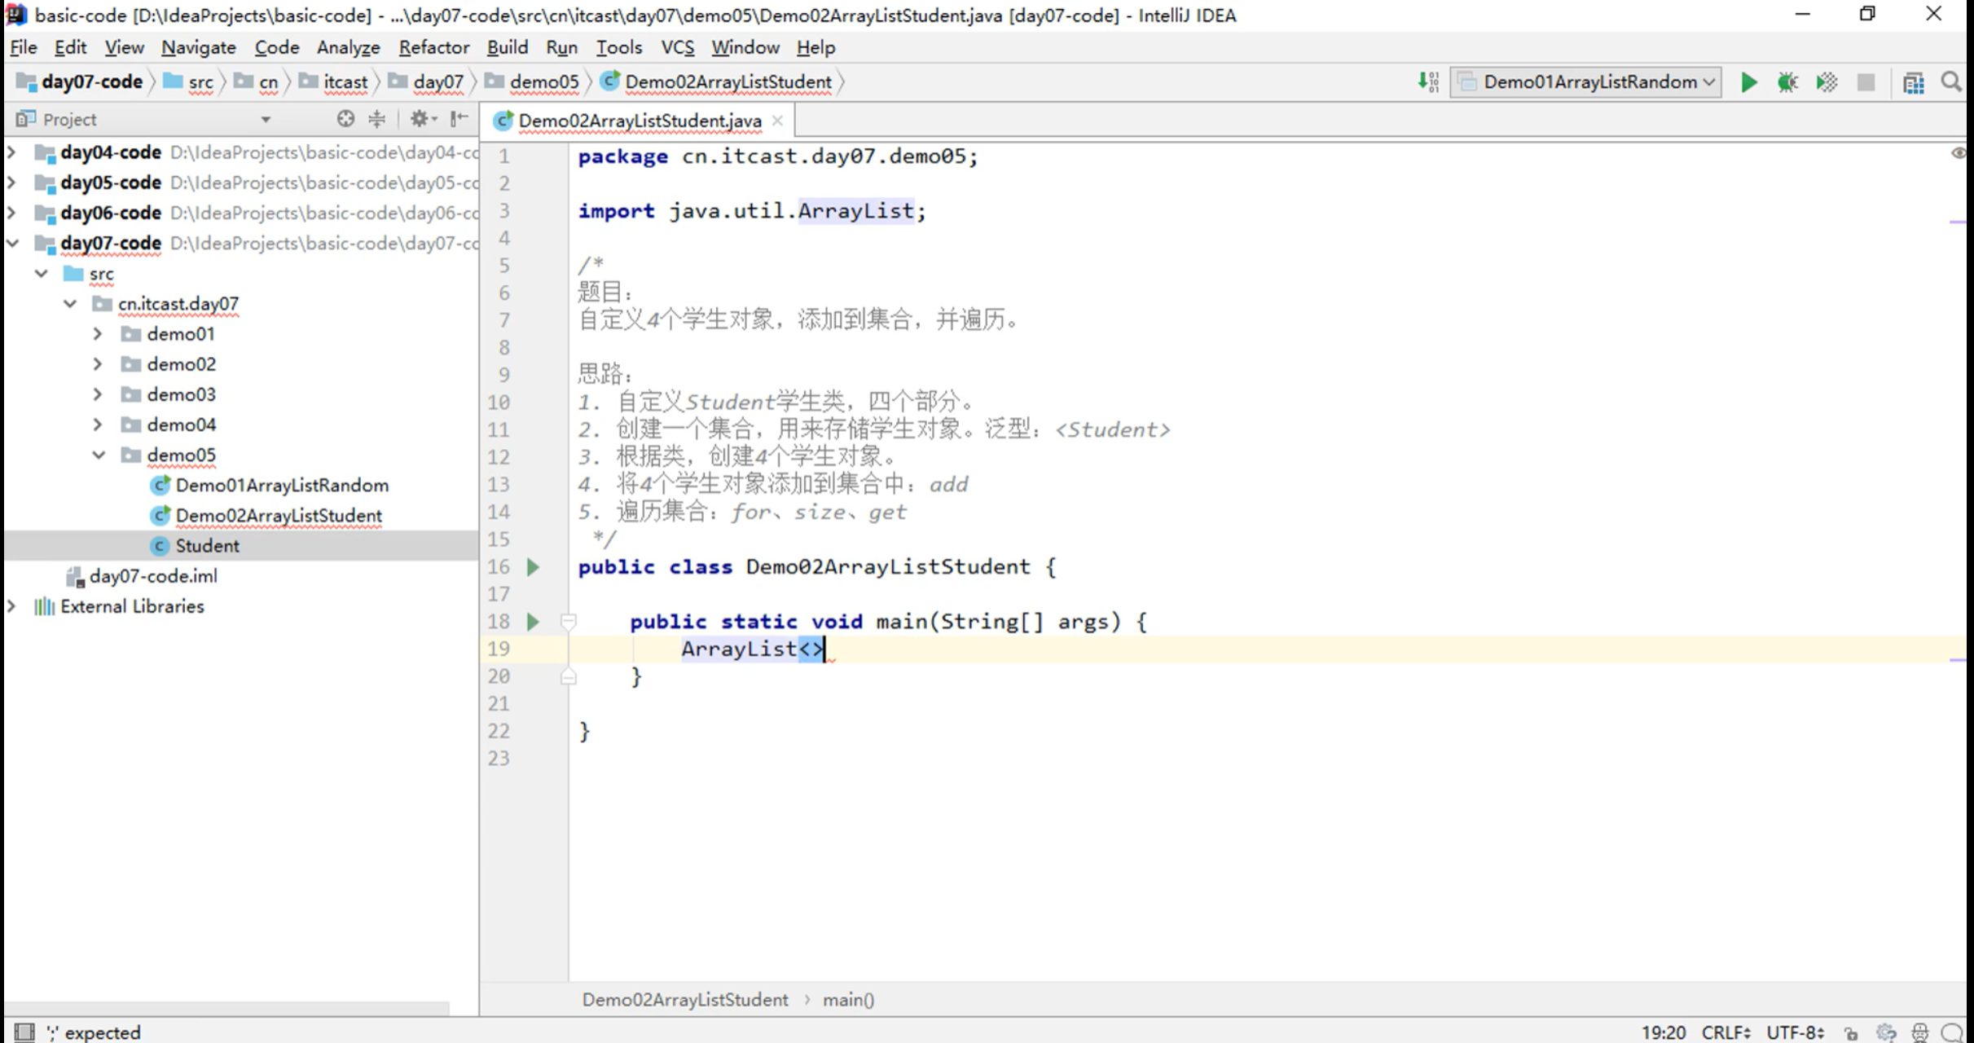Click the hide Project panel icon

[459, 119]
